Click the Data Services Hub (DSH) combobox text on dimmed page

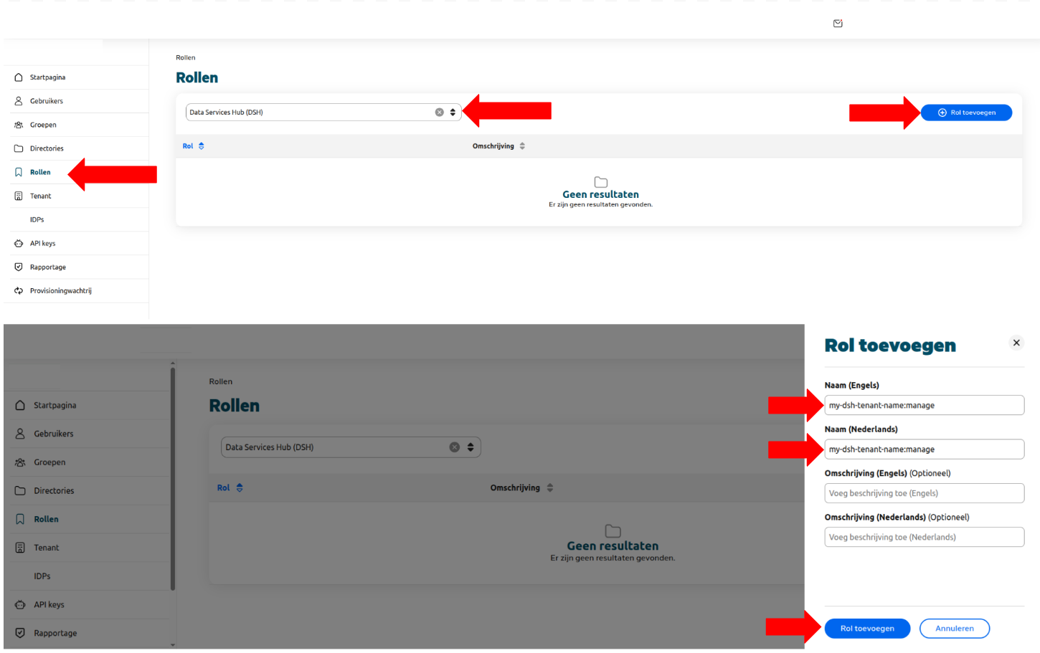click(x=270, y=447)
